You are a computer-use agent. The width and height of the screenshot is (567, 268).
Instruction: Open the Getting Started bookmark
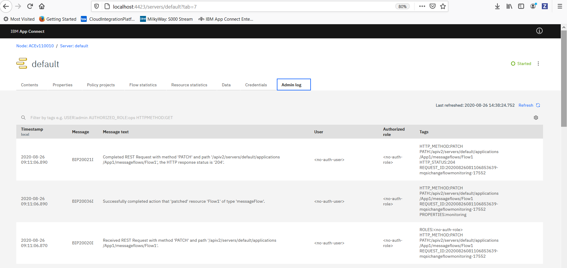tap(58, 19)
